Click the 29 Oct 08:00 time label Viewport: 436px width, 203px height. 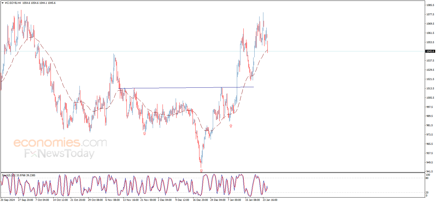click(x=95, y=200)
